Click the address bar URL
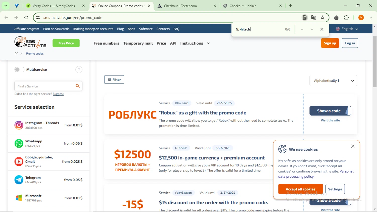This screenshot has height=212, width=377. coord(73,18)
